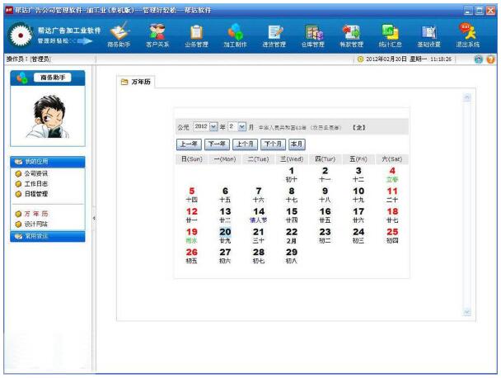This screenshot has width=501, height=378.
Task: Click the 日(Sun) column header
Action: 192,159
